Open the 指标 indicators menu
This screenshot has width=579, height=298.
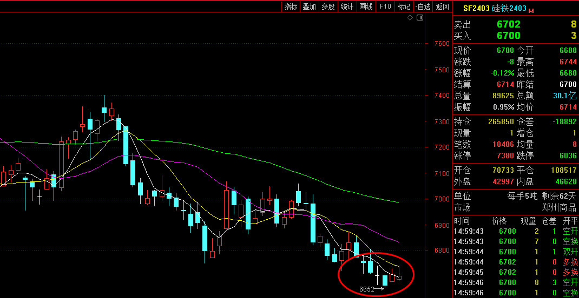click(291, 6)
